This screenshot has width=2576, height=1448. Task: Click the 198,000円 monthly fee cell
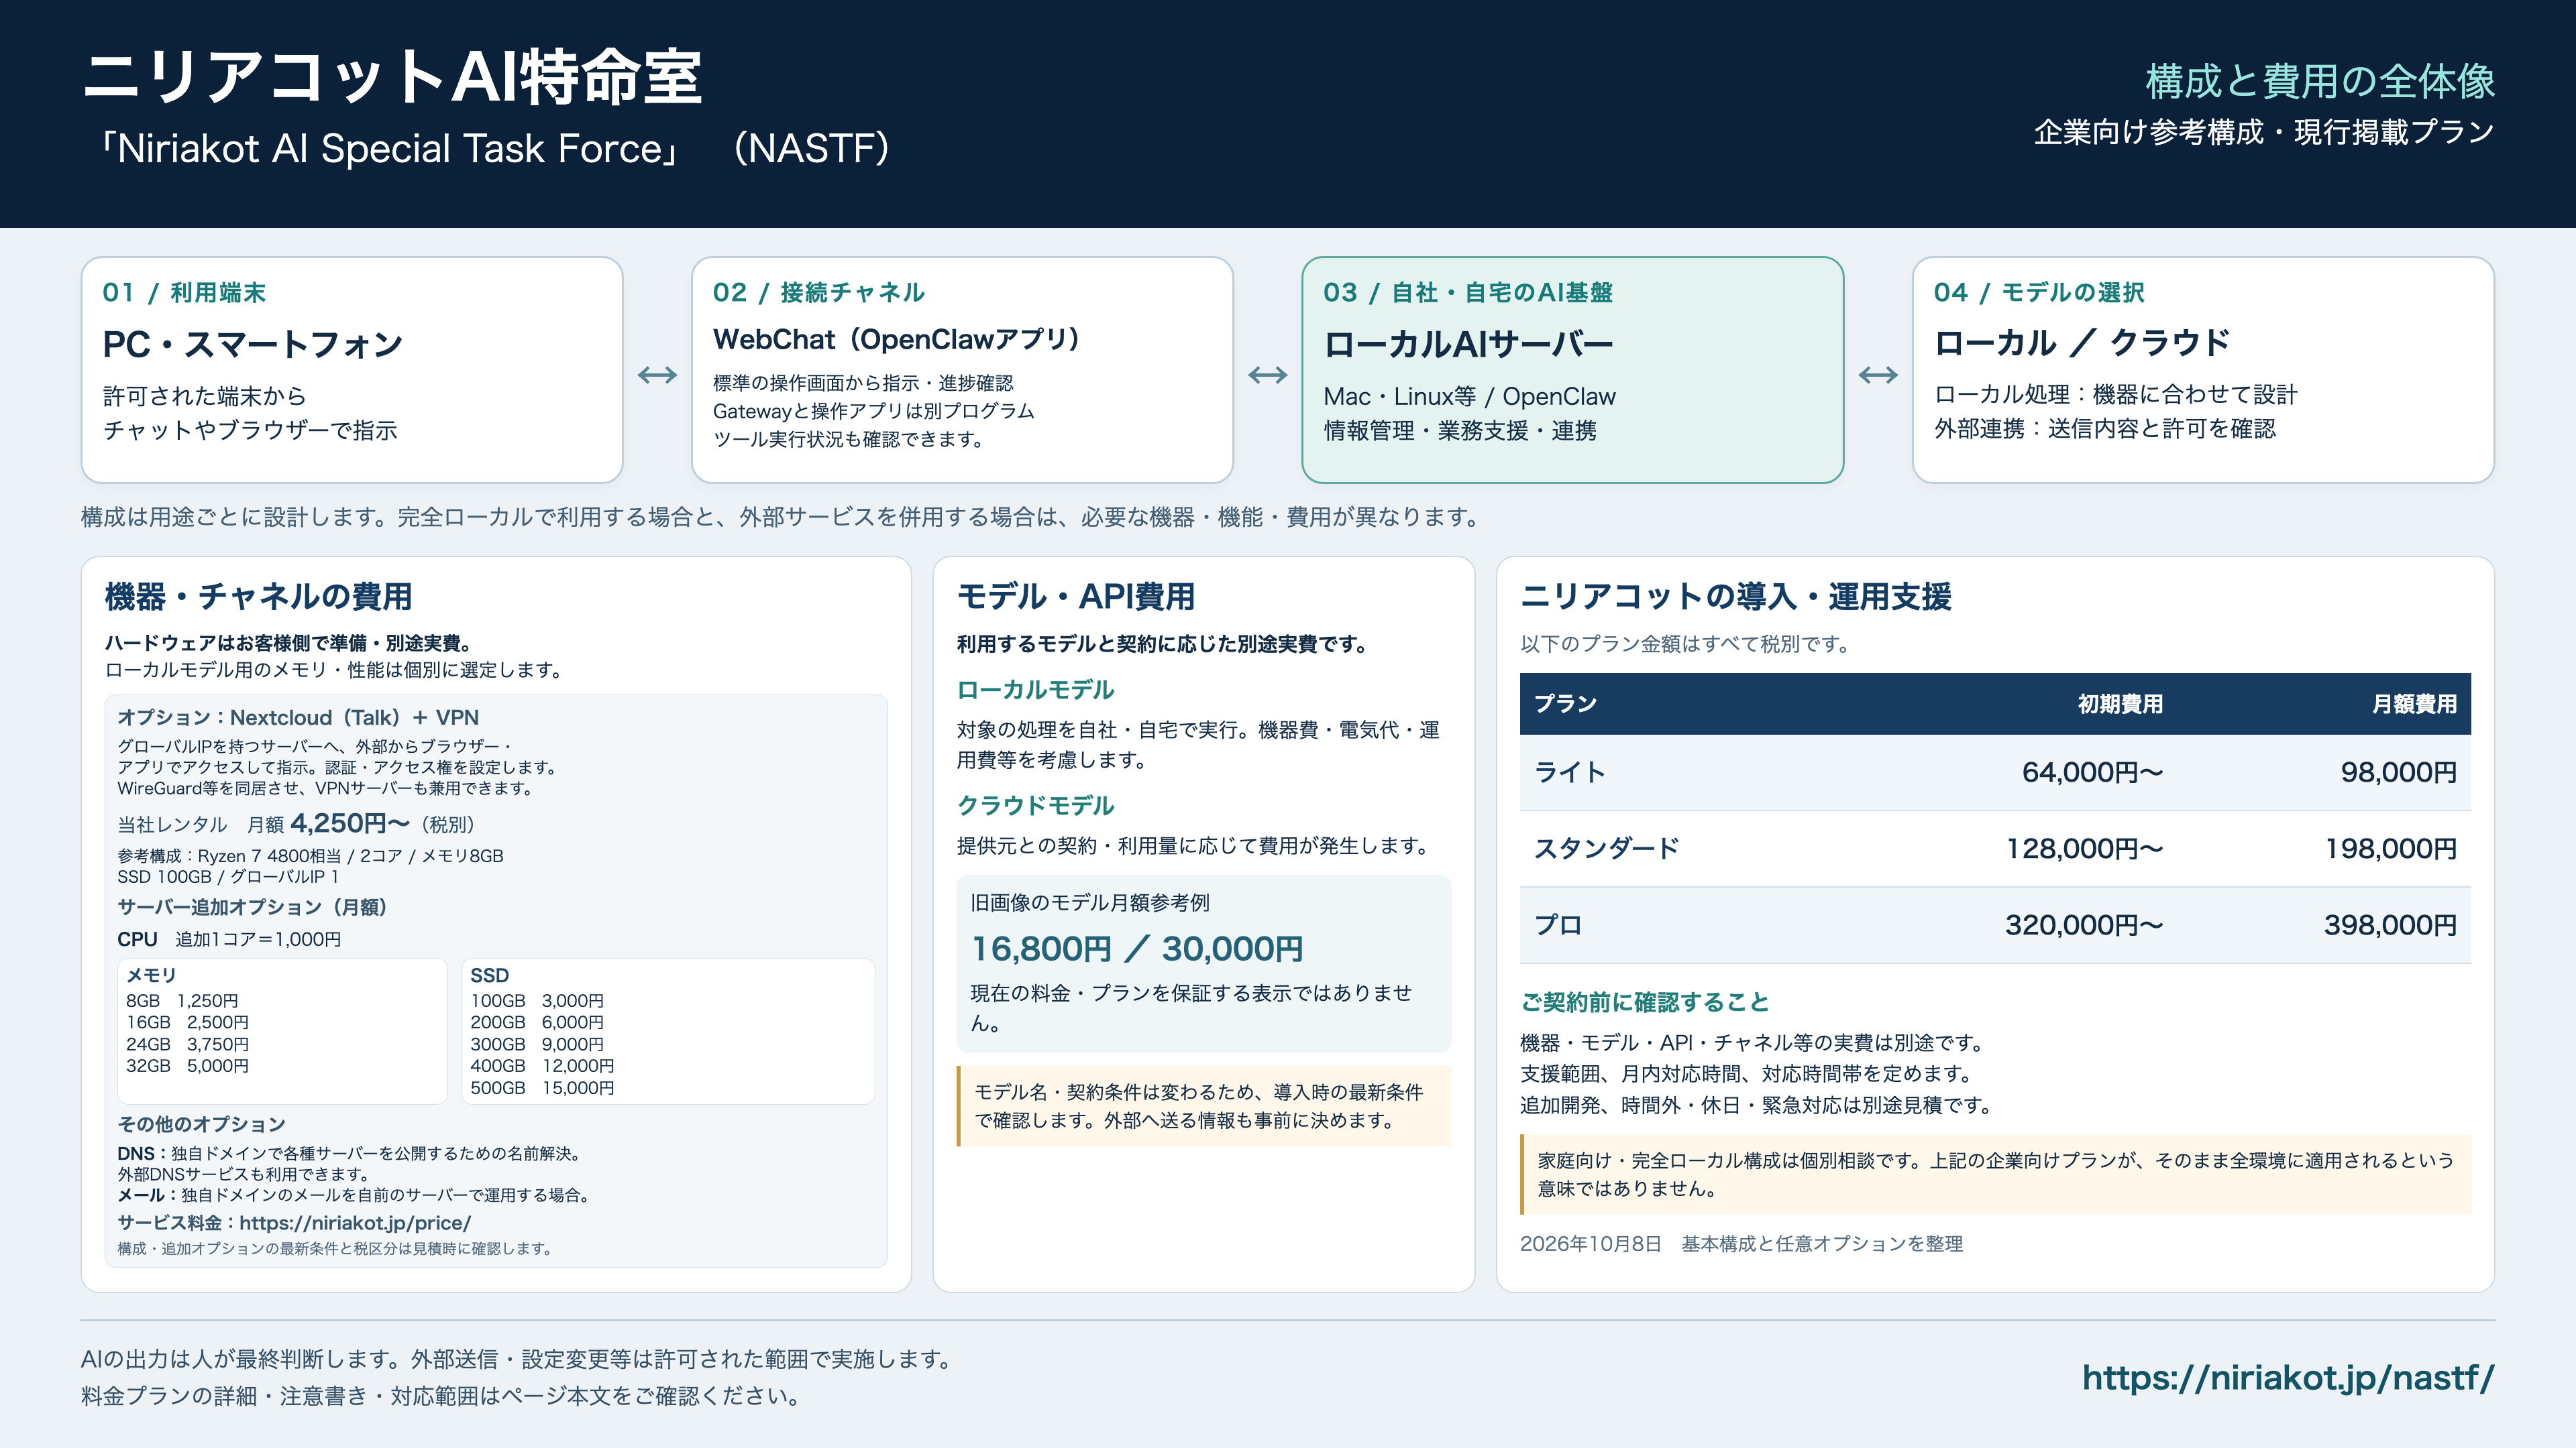click(x=2390, y=849)
